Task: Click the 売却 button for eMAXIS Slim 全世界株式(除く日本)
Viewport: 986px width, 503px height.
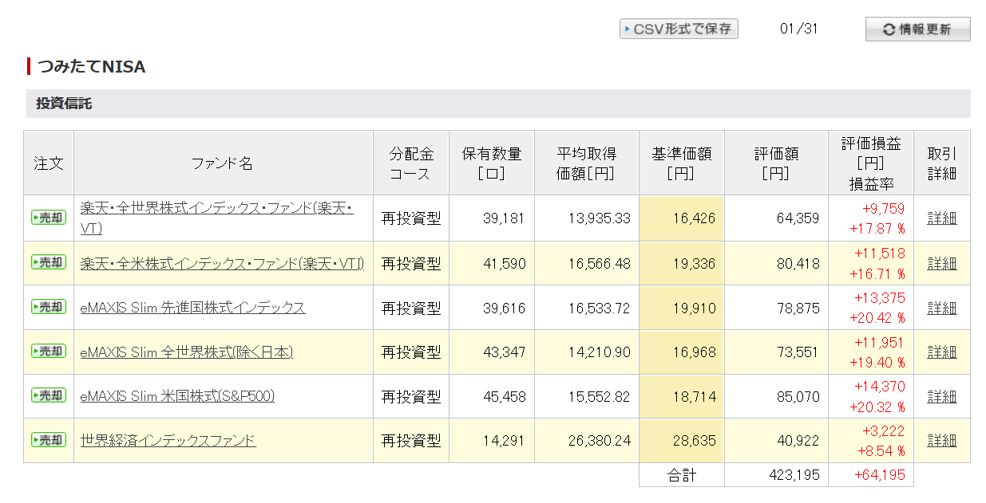Action: (x=49, y=351)
